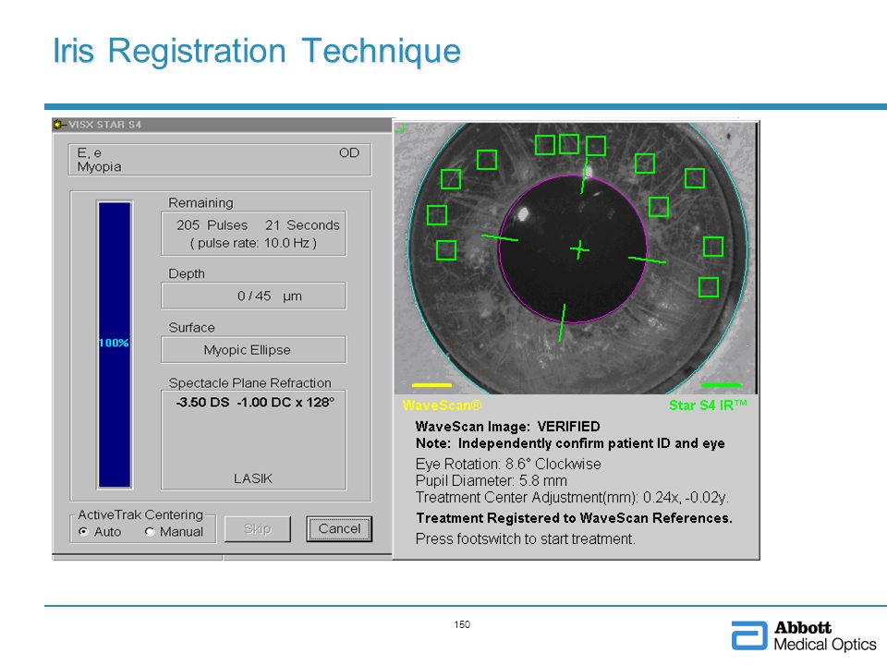Click the 'pulse rate: 10.0 Hz' text
Viewport: 887px width, 665px height.
[253, 243]
